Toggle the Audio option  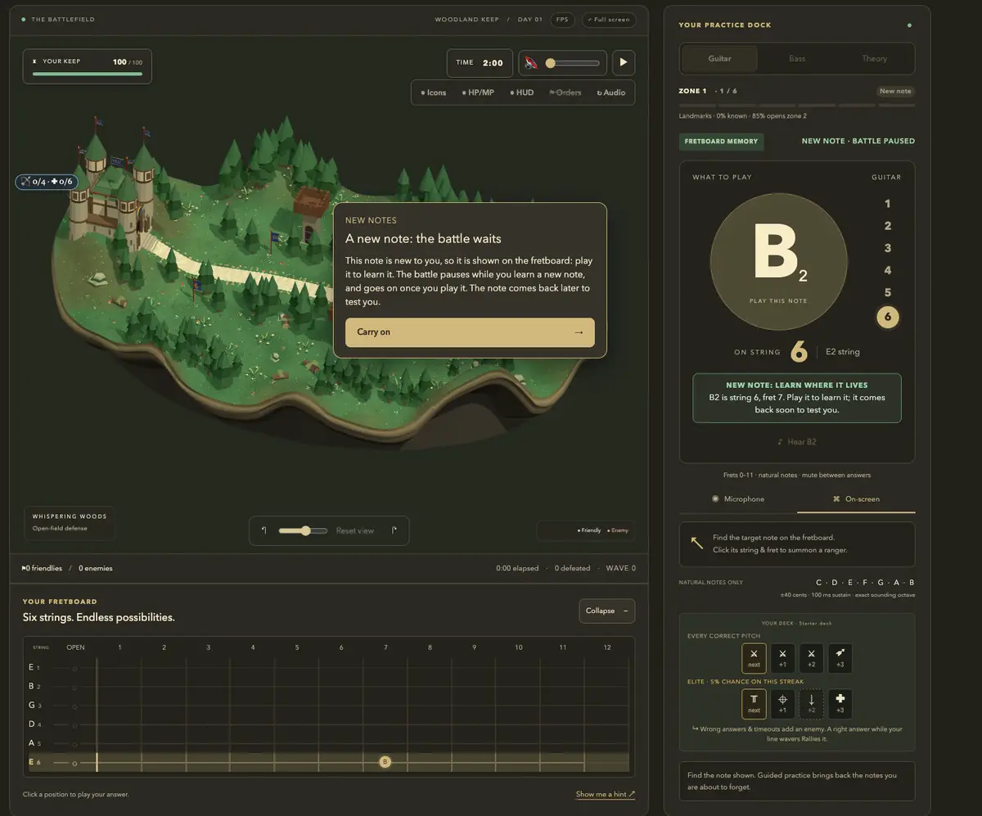(611, 92)
